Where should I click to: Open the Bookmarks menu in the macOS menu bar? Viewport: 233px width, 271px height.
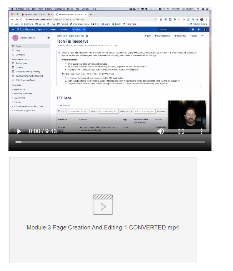59,9
